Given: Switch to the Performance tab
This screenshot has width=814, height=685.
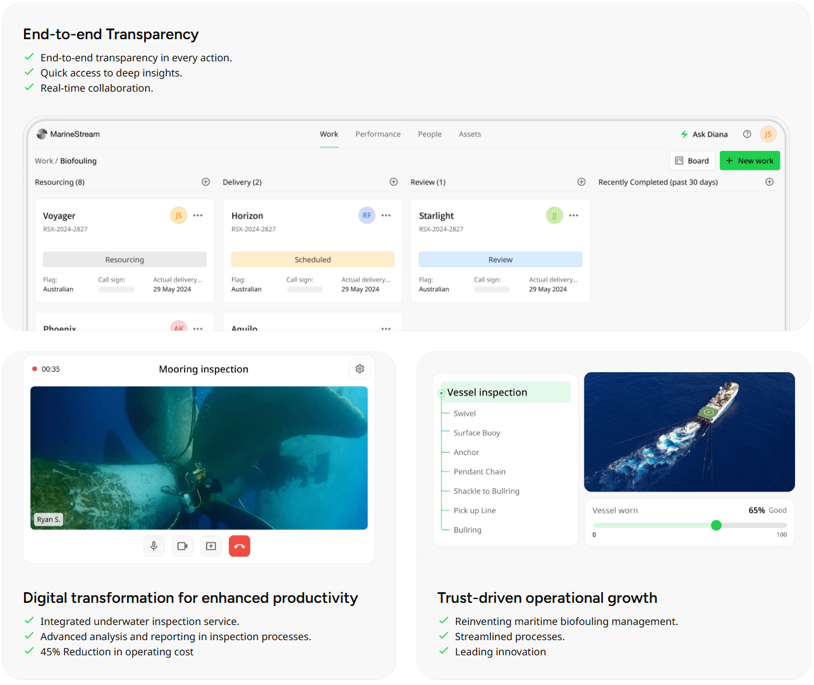Looking at the screenshot, I should click(x=378, y=134).
